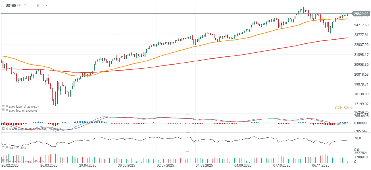Open RSI indicator settings icon
This screenshot has width=371, height=170.
tap(3, 147)
